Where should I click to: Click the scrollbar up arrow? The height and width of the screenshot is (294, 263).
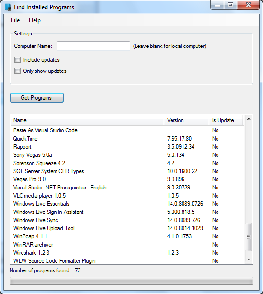pyautogui.click(x=249, y=119)
